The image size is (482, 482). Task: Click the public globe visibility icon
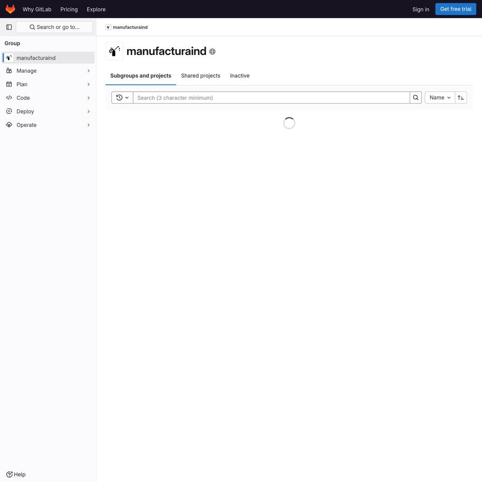(x=213, y=52)
